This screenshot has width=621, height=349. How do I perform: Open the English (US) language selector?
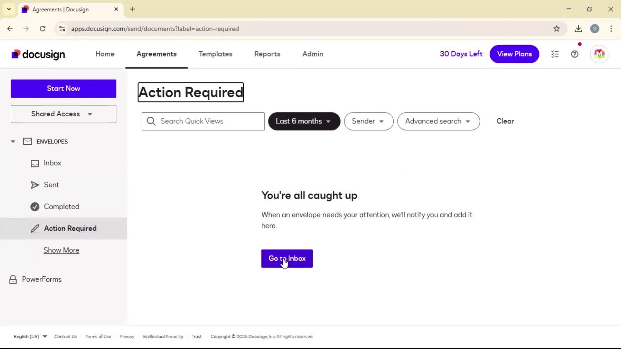(x=30, y=336)
